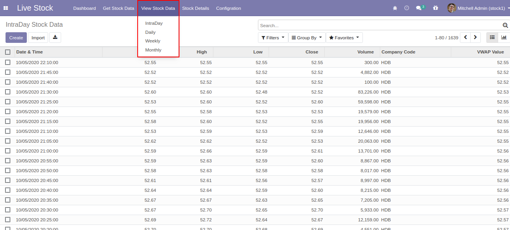Switch to graph view icon
This screenshot has width=510, height=230.
(x=504, y=37)
